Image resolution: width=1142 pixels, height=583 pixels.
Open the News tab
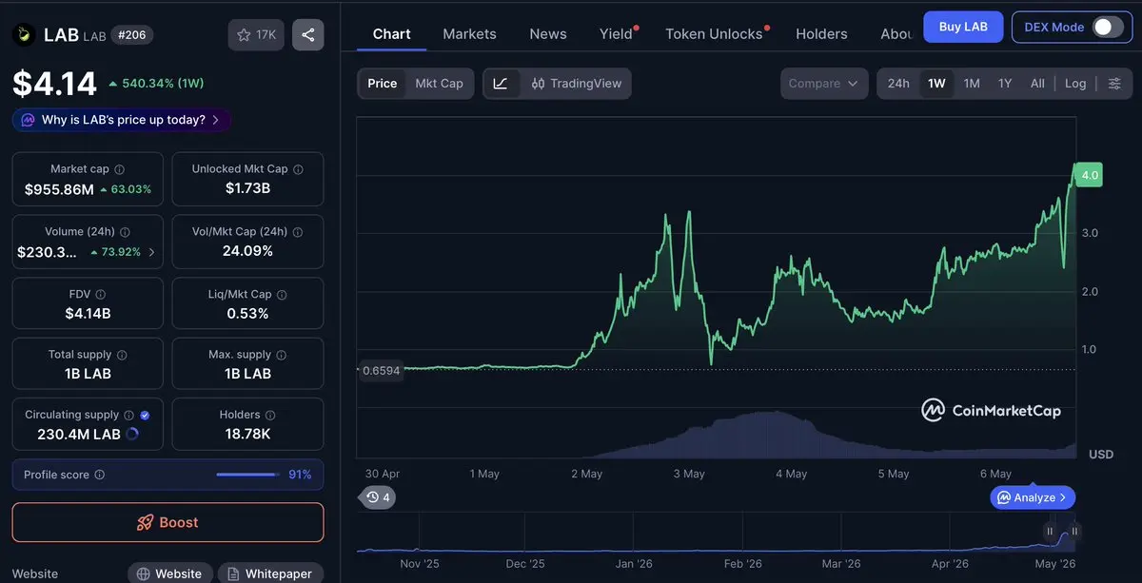tap(548, 34)
